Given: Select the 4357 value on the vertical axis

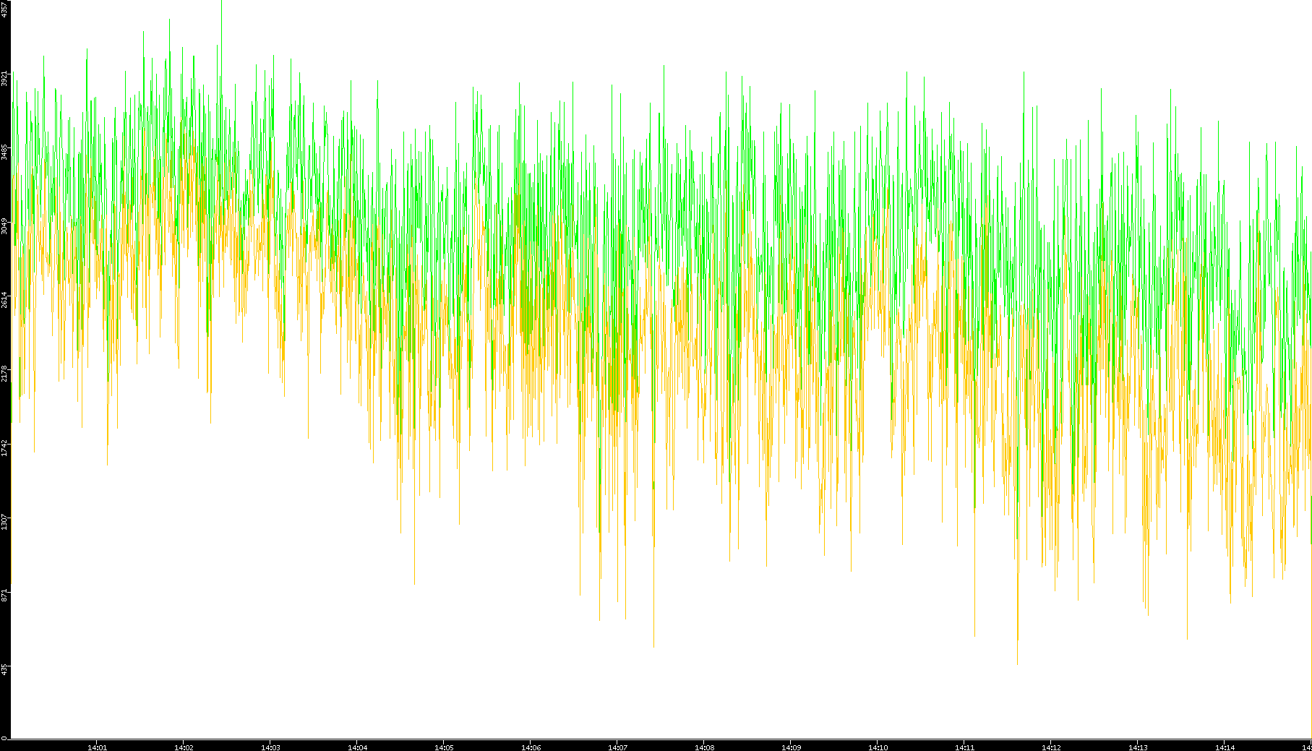Looking at the screenshot, I should 4,9.
